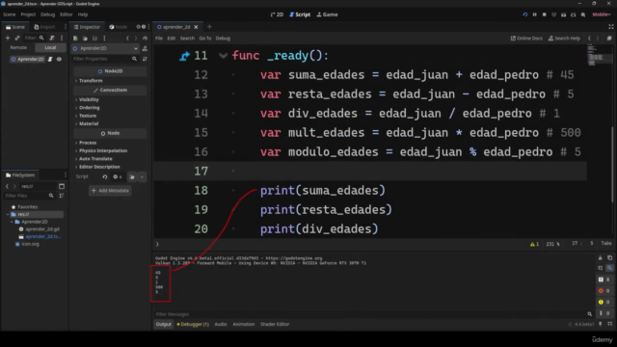Click the warning count indicator in status bar
617x347 pixels.
click(534, 244)
